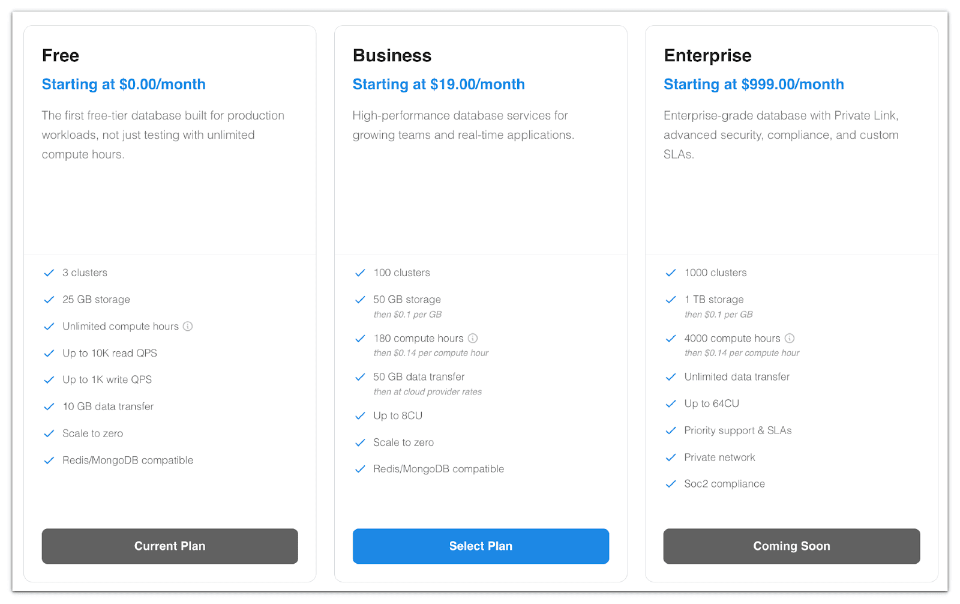
Task: Click the Current Plan button under Free
Action: click(x=170, y=546)
